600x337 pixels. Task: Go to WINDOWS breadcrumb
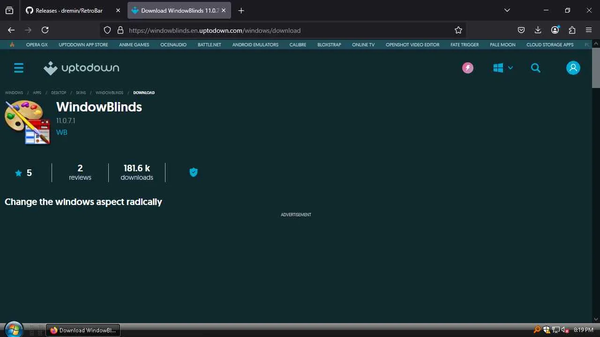point(14,93)
